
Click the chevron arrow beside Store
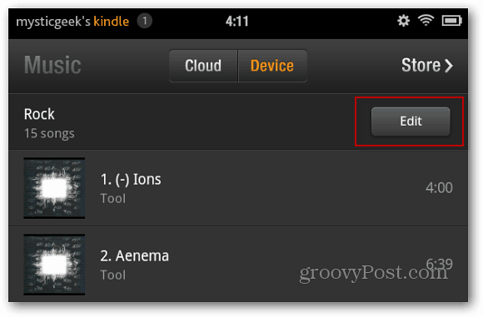(449, 65)
